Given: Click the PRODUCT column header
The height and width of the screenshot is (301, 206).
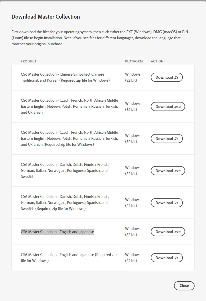Looking at the screenshot, I should tap(29, 61).
